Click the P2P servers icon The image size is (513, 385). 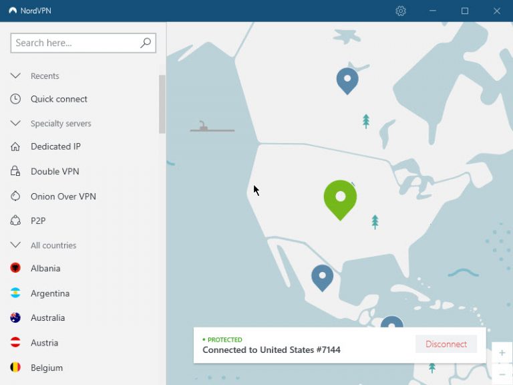point(15,221)
